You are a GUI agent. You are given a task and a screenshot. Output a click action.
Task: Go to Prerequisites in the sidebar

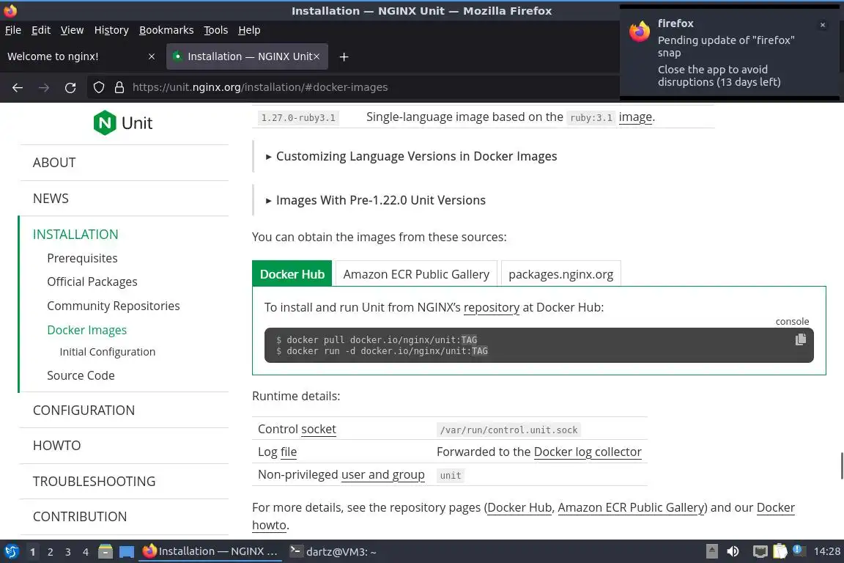click(x=82, y=258)
